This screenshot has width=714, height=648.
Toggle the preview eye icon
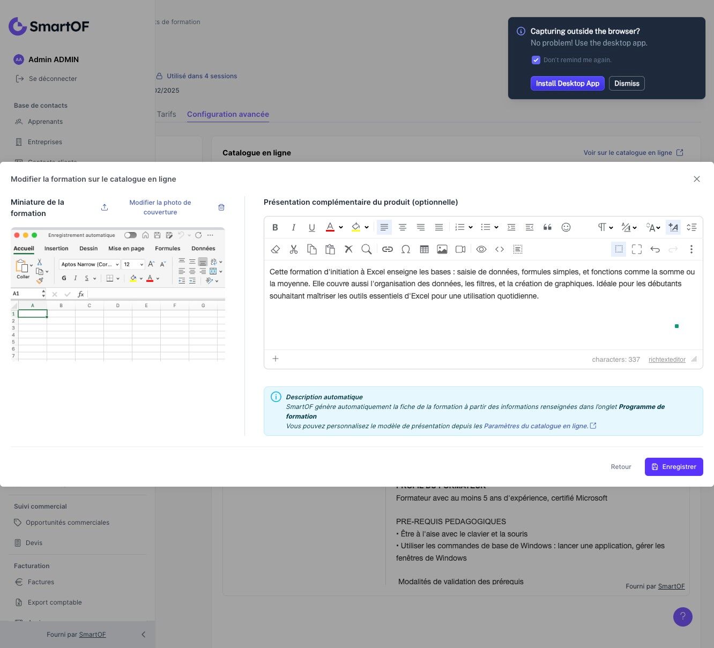click(481, 249)
